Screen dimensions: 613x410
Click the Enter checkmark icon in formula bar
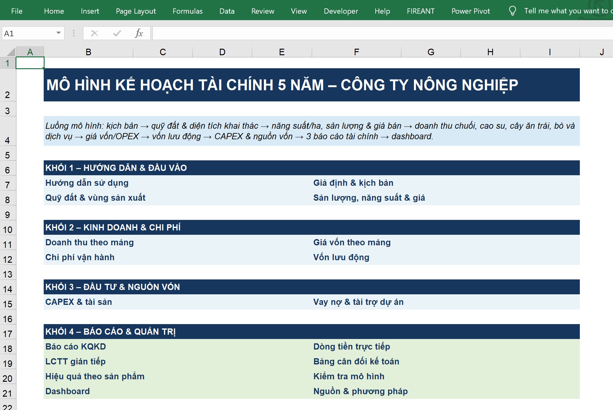(x=117, y=33)
